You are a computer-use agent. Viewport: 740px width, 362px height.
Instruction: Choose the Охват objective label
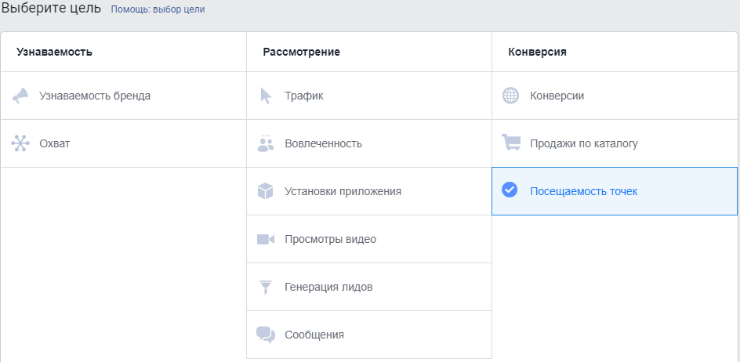[x=55, y=143]
